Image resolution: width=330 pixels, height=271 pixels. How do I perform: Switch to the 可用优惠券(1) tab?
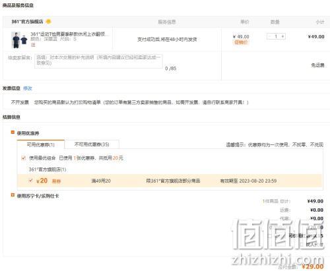point(41,144)
